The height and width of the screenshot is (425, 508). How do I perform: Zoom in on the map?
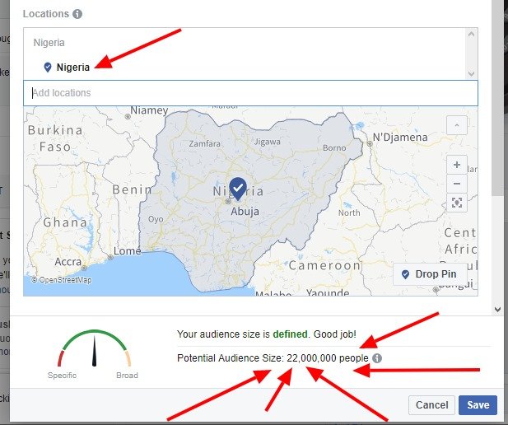[x=457, y=165]
